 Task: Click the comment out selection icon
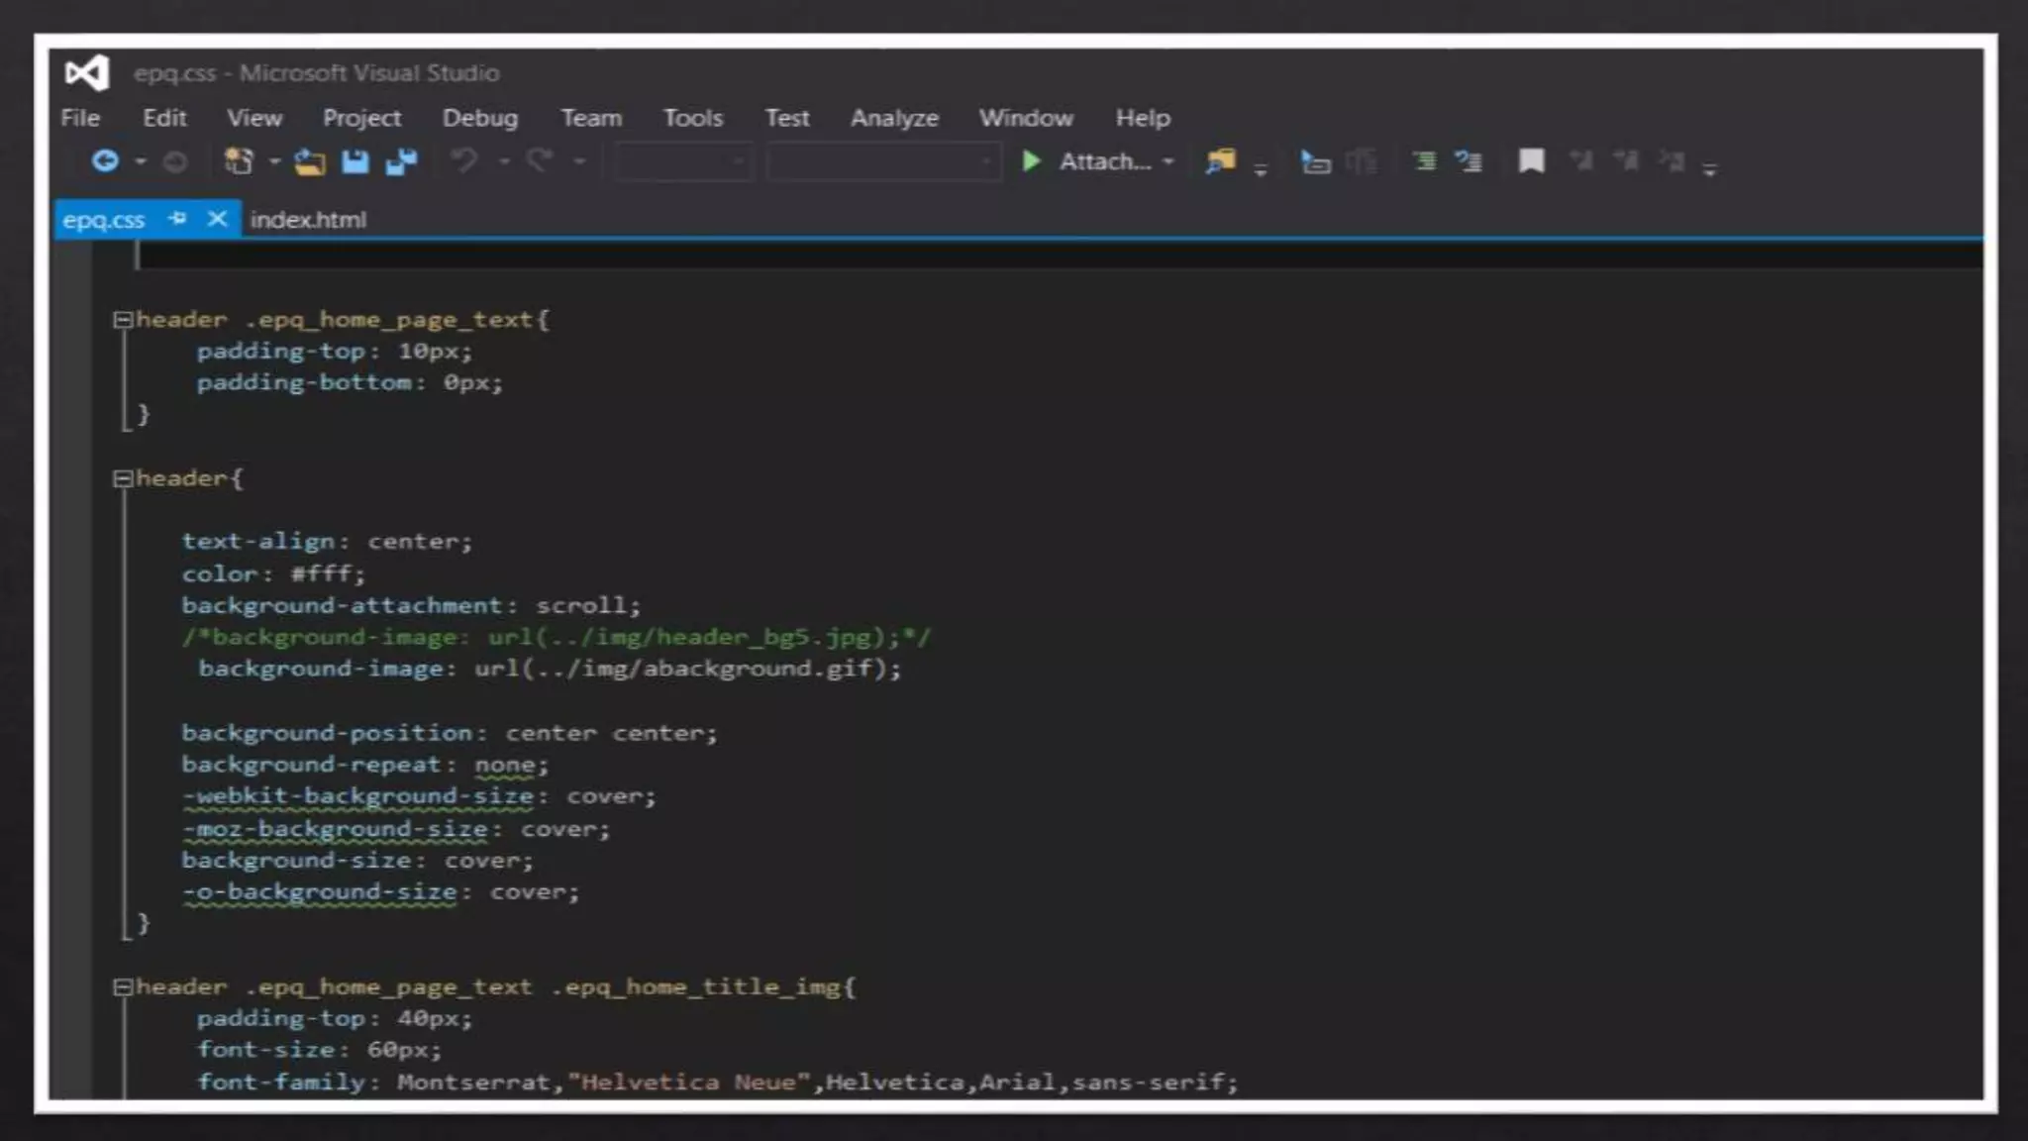point(1424,161)
